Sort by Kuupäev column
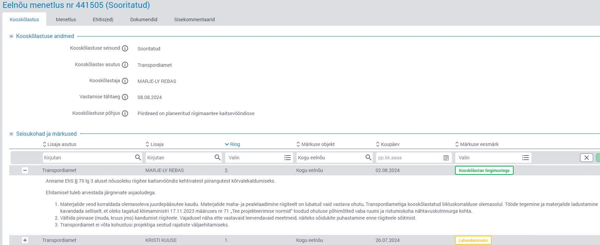Screen dimensions: 600x245 pyautogui.click(x=388, y=144)
